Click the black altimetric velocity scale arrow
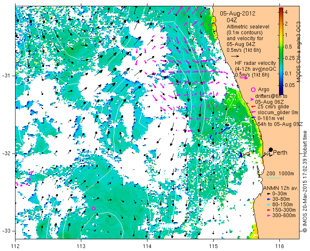The image size is (310, 251). (x=235, y=56)
